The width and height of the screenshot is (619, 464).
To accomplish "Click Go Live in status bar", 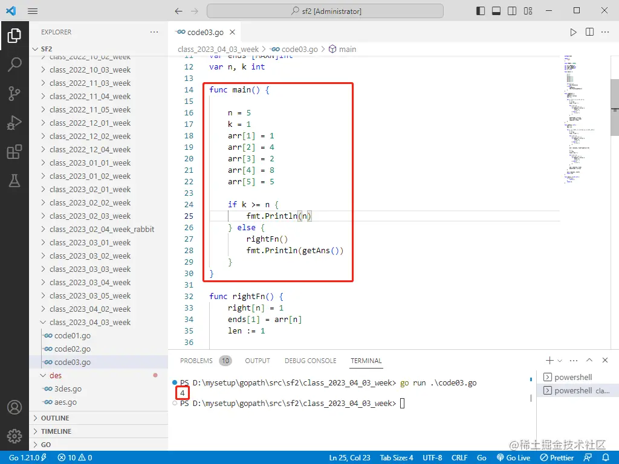I will [x=513, y=458].
